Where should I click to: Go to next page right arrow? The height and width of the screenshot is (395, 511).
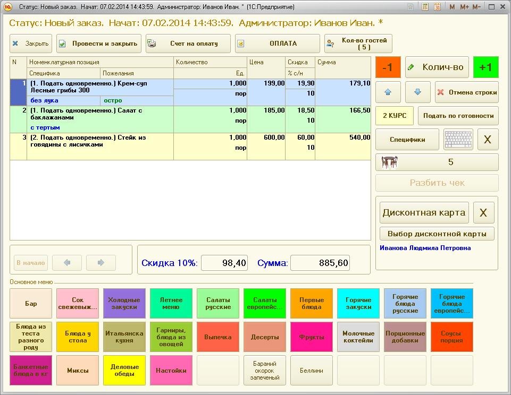[x=100, y=263]
